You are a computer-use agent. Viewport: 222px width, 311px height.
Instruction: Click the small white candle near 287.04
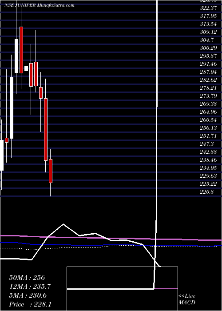click(x=26, y=68)
